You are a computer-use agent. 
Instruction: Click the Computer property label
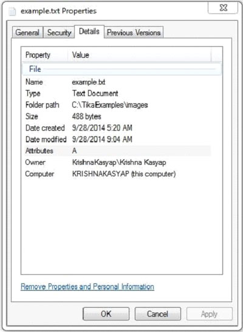coord(39,174)
